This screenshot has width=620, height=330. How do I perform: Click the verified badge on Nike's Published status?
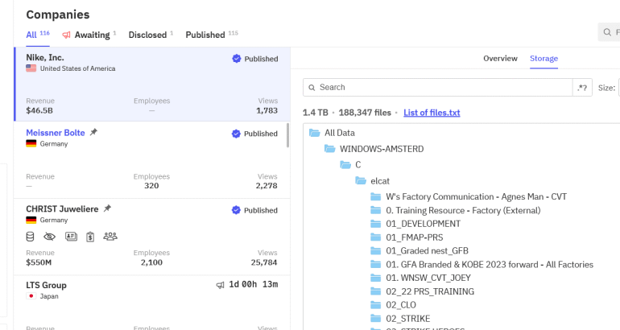pos(236,59)
